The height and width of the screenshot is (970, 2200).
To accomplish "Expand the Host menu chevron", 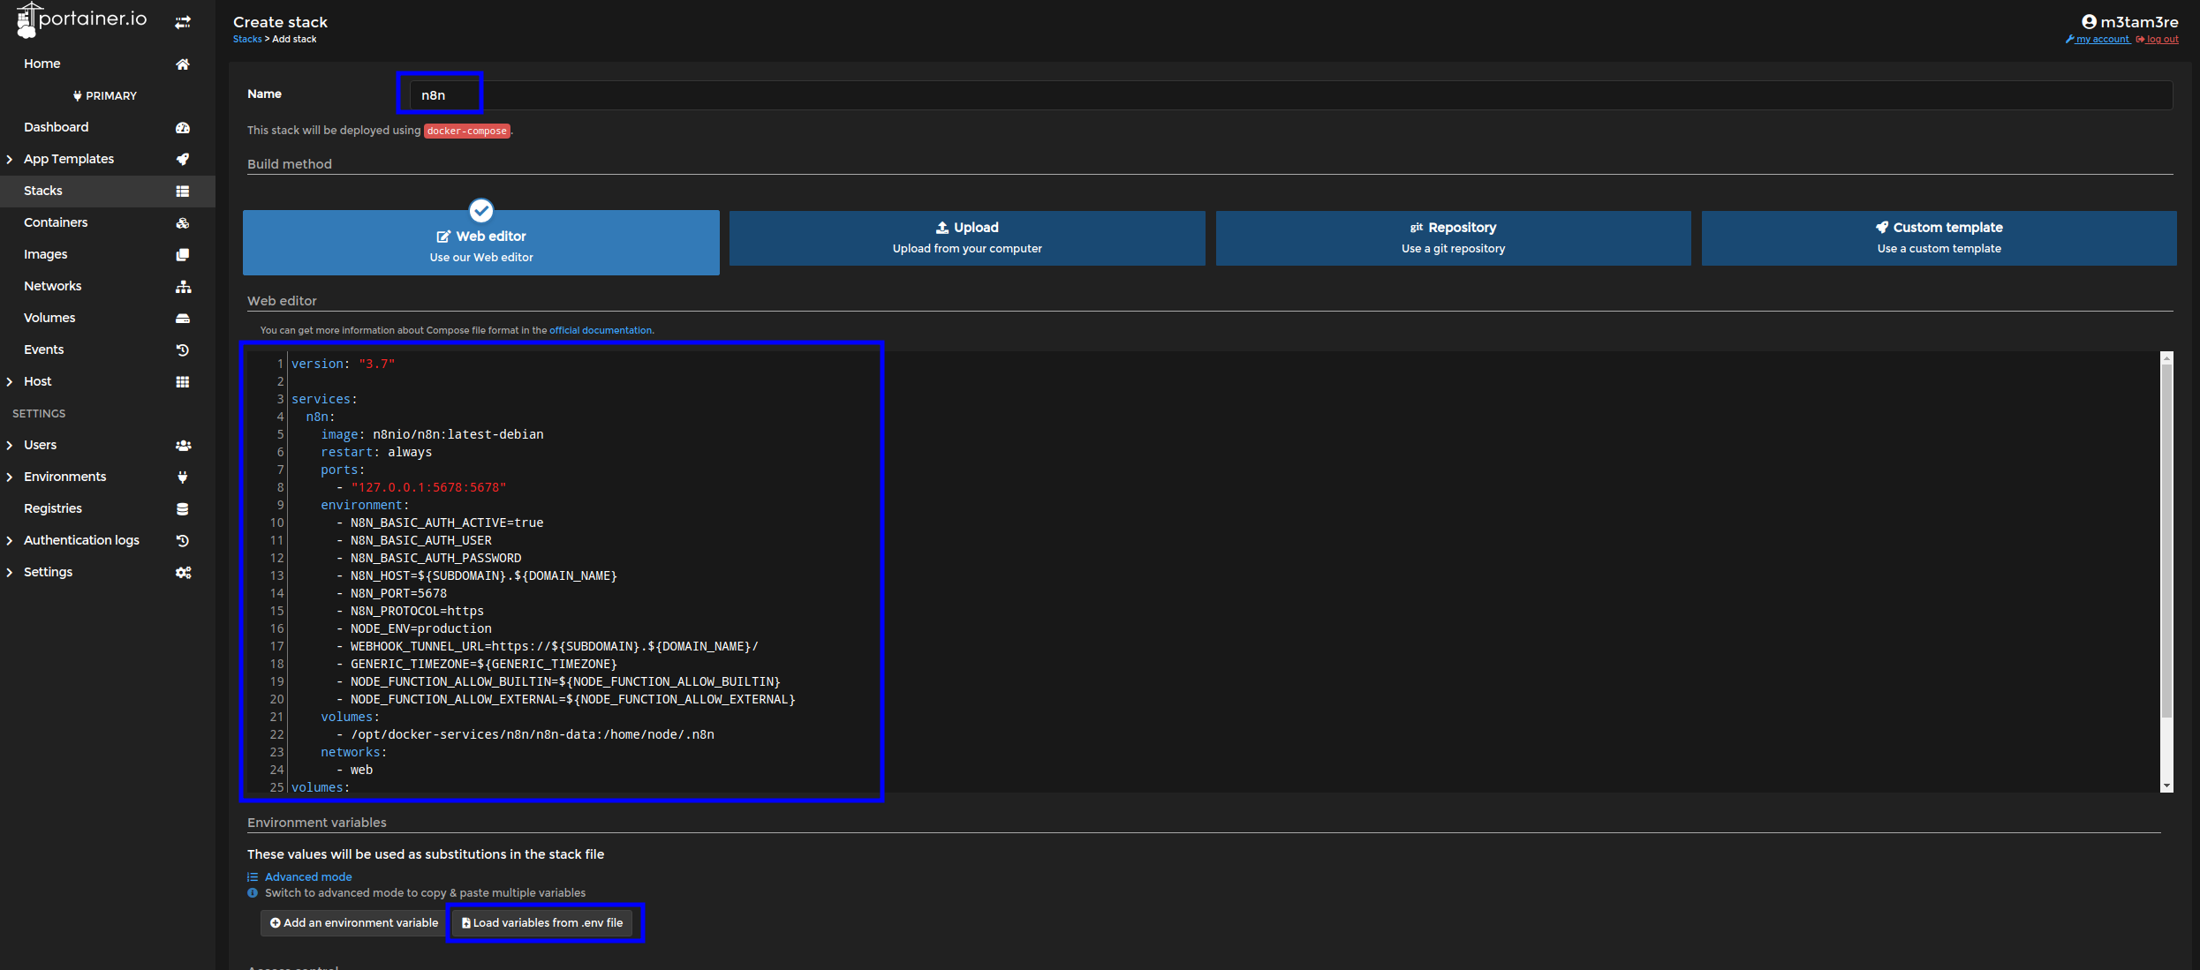I will 10,381.
